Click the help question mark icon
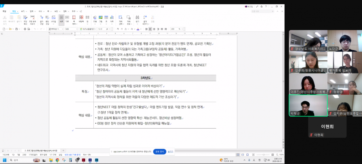Screen dimensions: 362x164 pos(266,6)
